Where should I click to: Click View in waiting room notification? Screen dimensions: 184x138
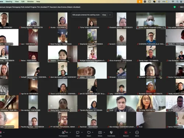pos(104,15)
